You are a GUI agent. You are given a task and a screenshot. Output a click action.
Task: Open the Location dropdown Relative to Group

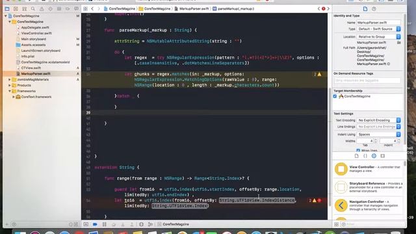point(378,36)
